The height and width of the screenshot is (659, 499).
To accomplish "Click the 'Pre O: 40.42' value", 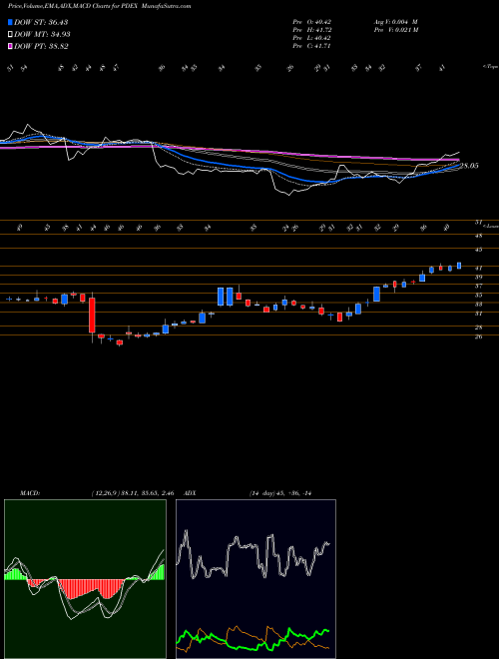I will tap(311, 22).
